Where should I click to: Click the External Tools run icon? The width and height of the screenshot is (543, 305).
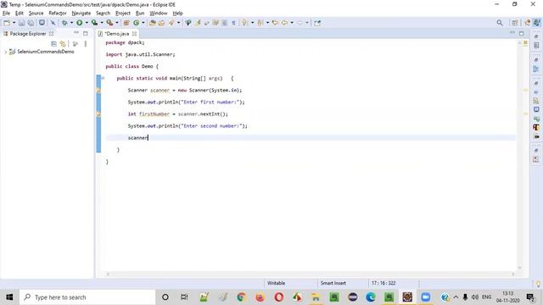(109, 23)
